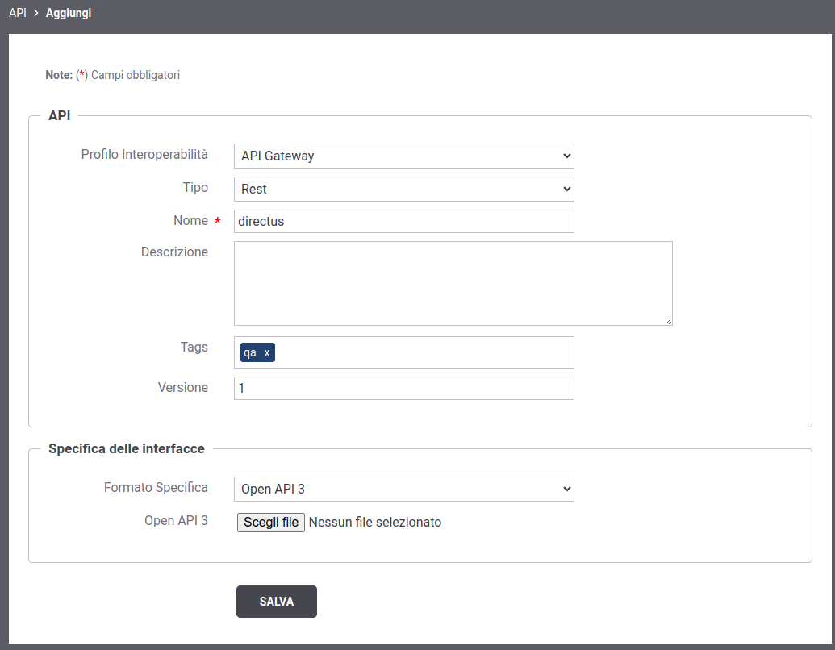Image resolution: width=835 pixels, height=650 pixels.
Task: Focus the Versione input field
Action: click(x=403, y=388)
